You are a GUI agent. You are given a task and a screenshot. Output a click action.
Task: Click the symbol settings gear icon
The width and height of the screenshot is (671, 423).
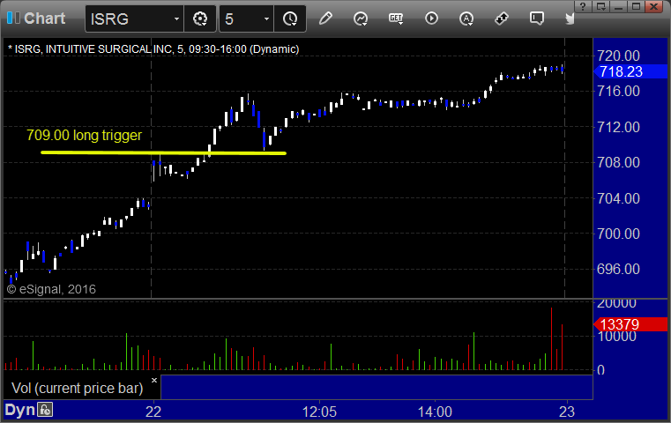pos(200,19)
